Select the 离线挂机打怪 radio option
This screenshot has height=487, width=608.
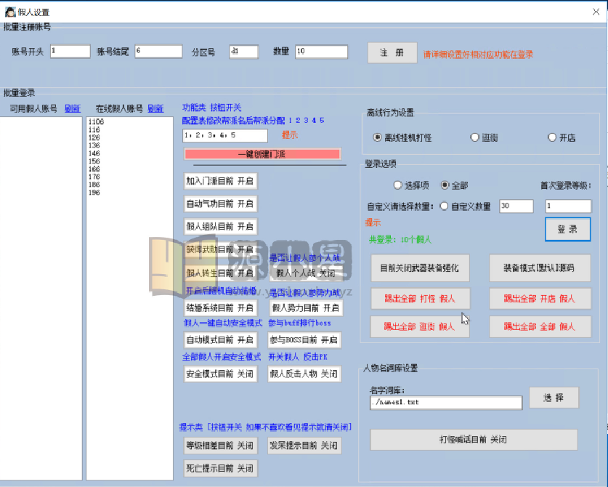[377, 137]
